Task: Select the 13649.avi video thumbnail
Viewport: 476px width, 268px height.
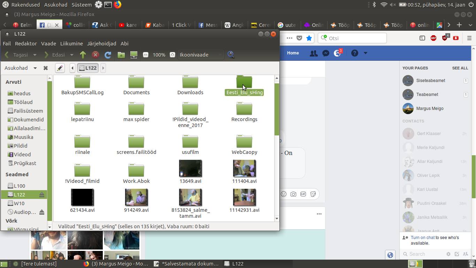Action: 190,169
